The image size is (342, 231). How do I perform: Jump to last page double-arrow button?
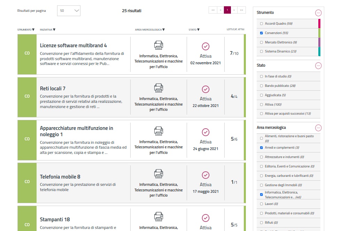(242, 10)
